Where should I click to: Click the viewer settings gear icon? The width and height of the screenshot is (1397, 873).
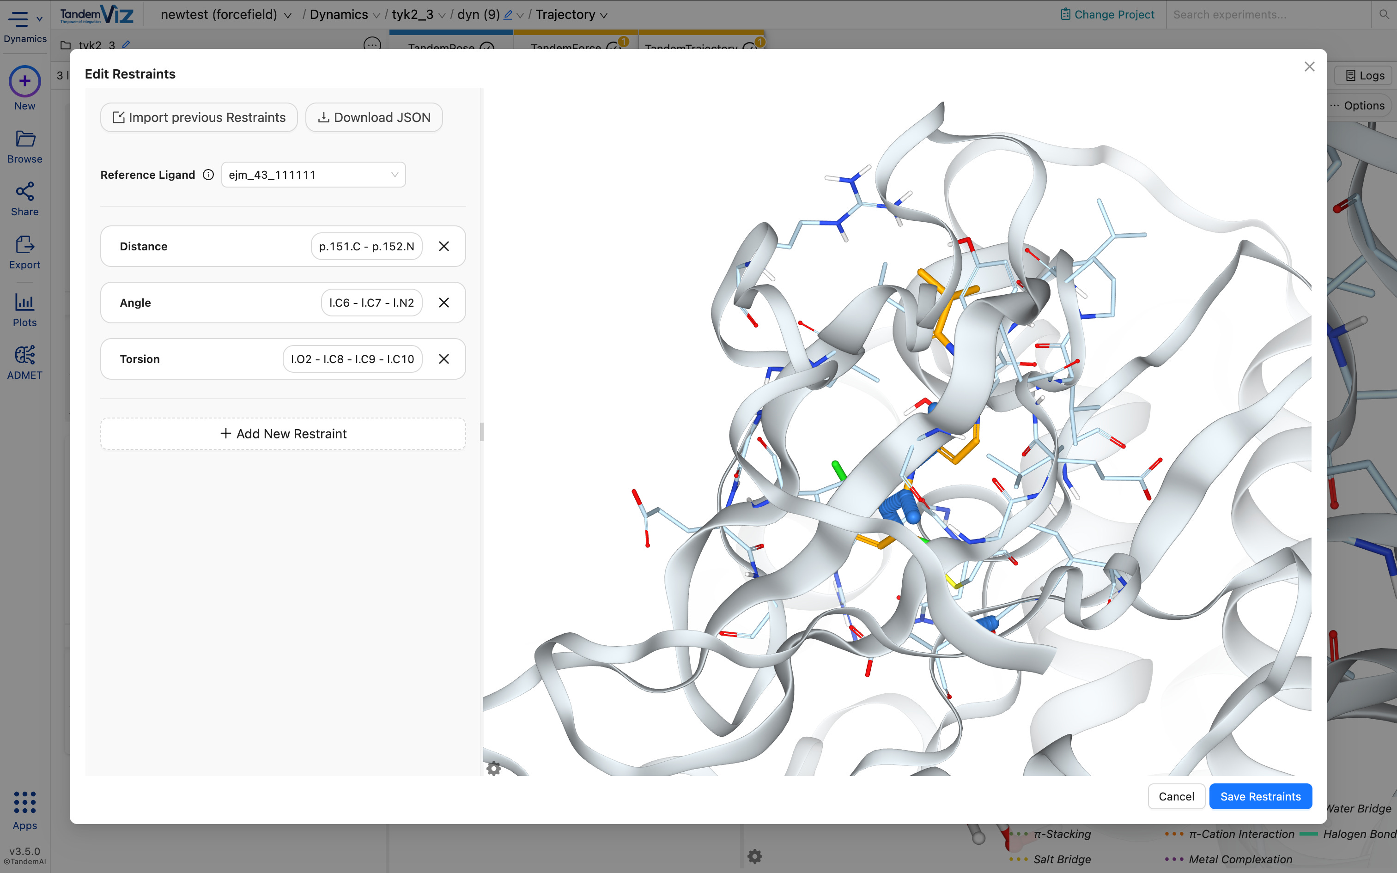click(x=493, y=768)
